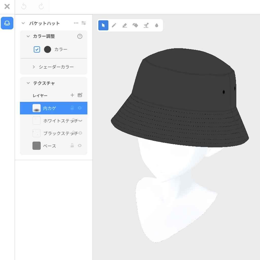Viewport: 260px width, 260px height.
Task: Toggle the カラー checkbox
Action: point(37,50)
